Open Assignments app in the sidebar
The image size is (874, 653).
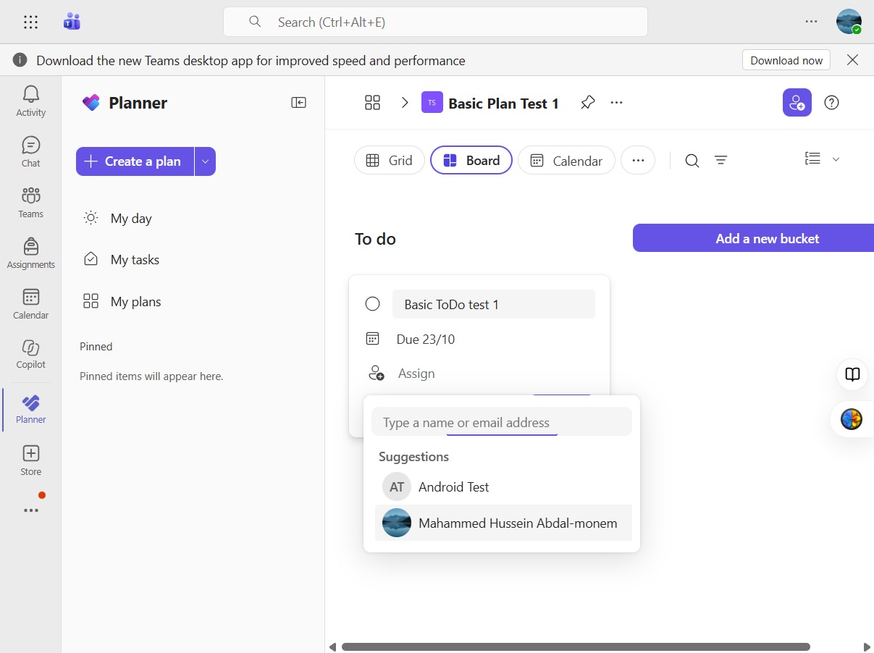click(30, 253)
